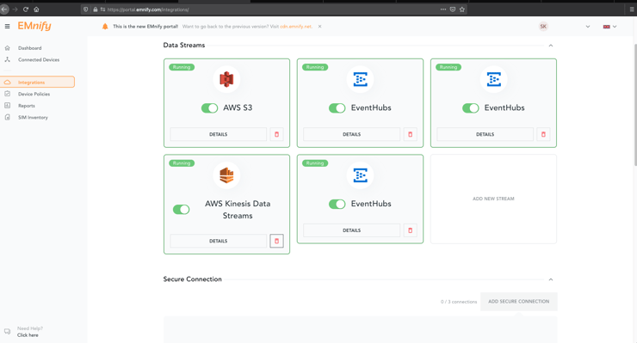637x343 pixels.
Task: Delete the AWS S3 stream via trash icon
Action: [x=276, y=134]
